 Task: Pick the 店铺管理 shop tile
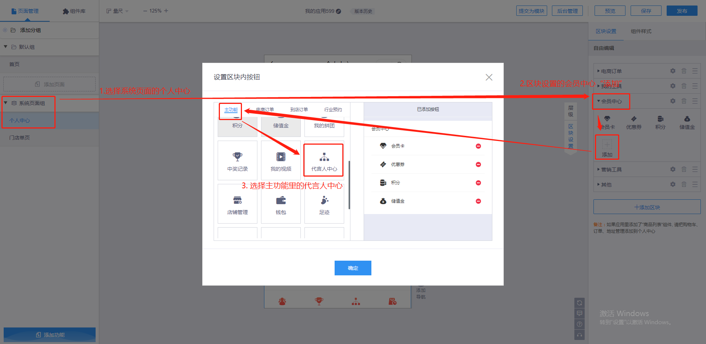[238, 204]
